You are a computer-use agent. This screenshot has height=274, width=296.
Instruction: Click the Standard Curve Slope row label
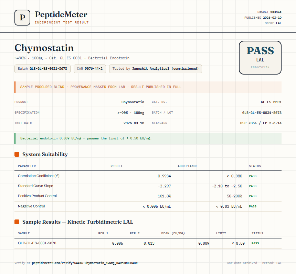[x=35, y=186]
